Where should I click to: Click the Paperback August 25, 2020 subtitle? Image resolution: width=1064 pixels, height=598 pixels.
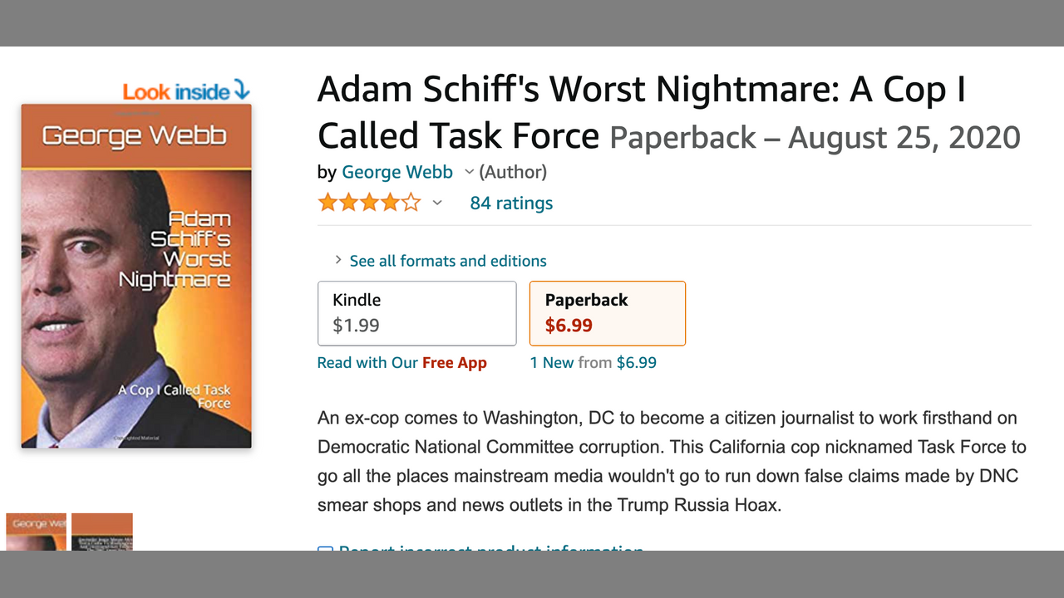pos(815,137)
